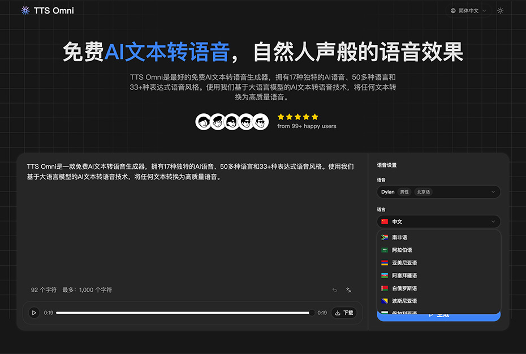Screen dimensions: 526x354
Task: Click the '92 个字符' character count
Action: pos(44,290)
